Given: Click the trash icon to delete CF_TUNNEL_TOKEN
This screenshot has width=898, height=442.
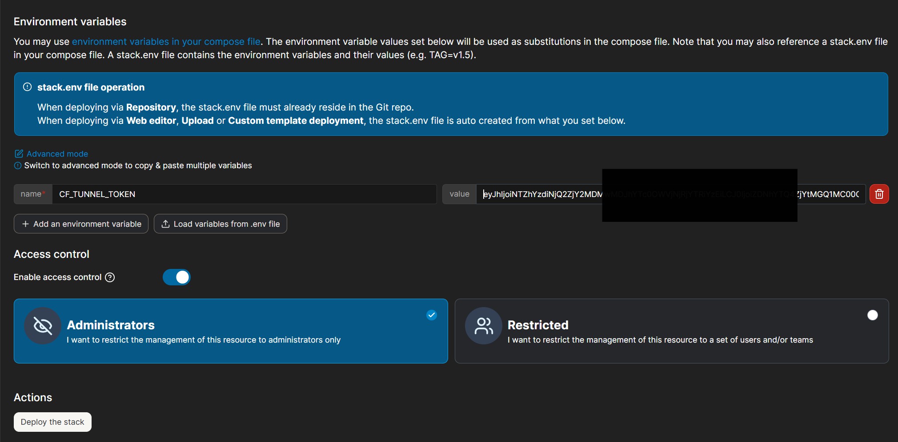Looking at the screenshot, I should [879, 194].
